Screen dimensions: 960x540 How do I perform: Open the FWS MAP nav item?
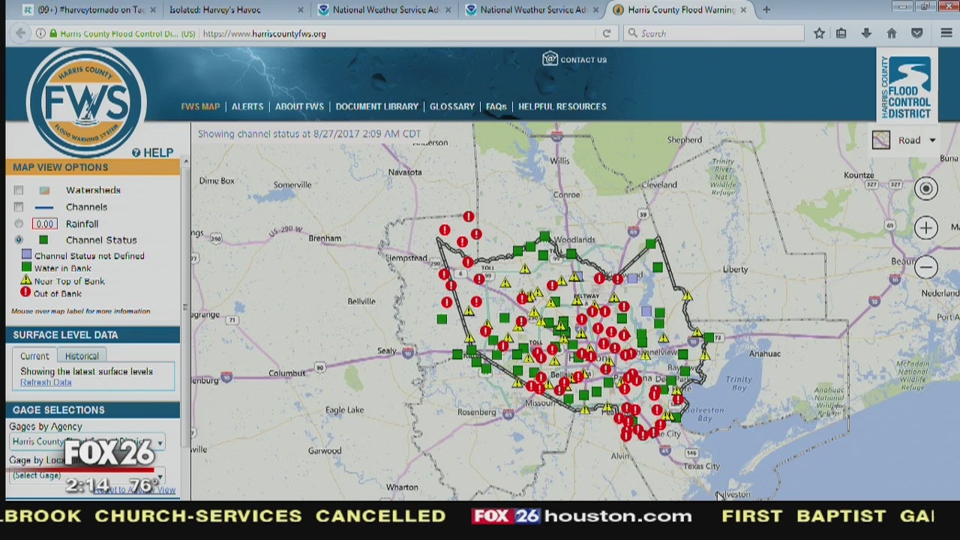click(x=200, y=106)
